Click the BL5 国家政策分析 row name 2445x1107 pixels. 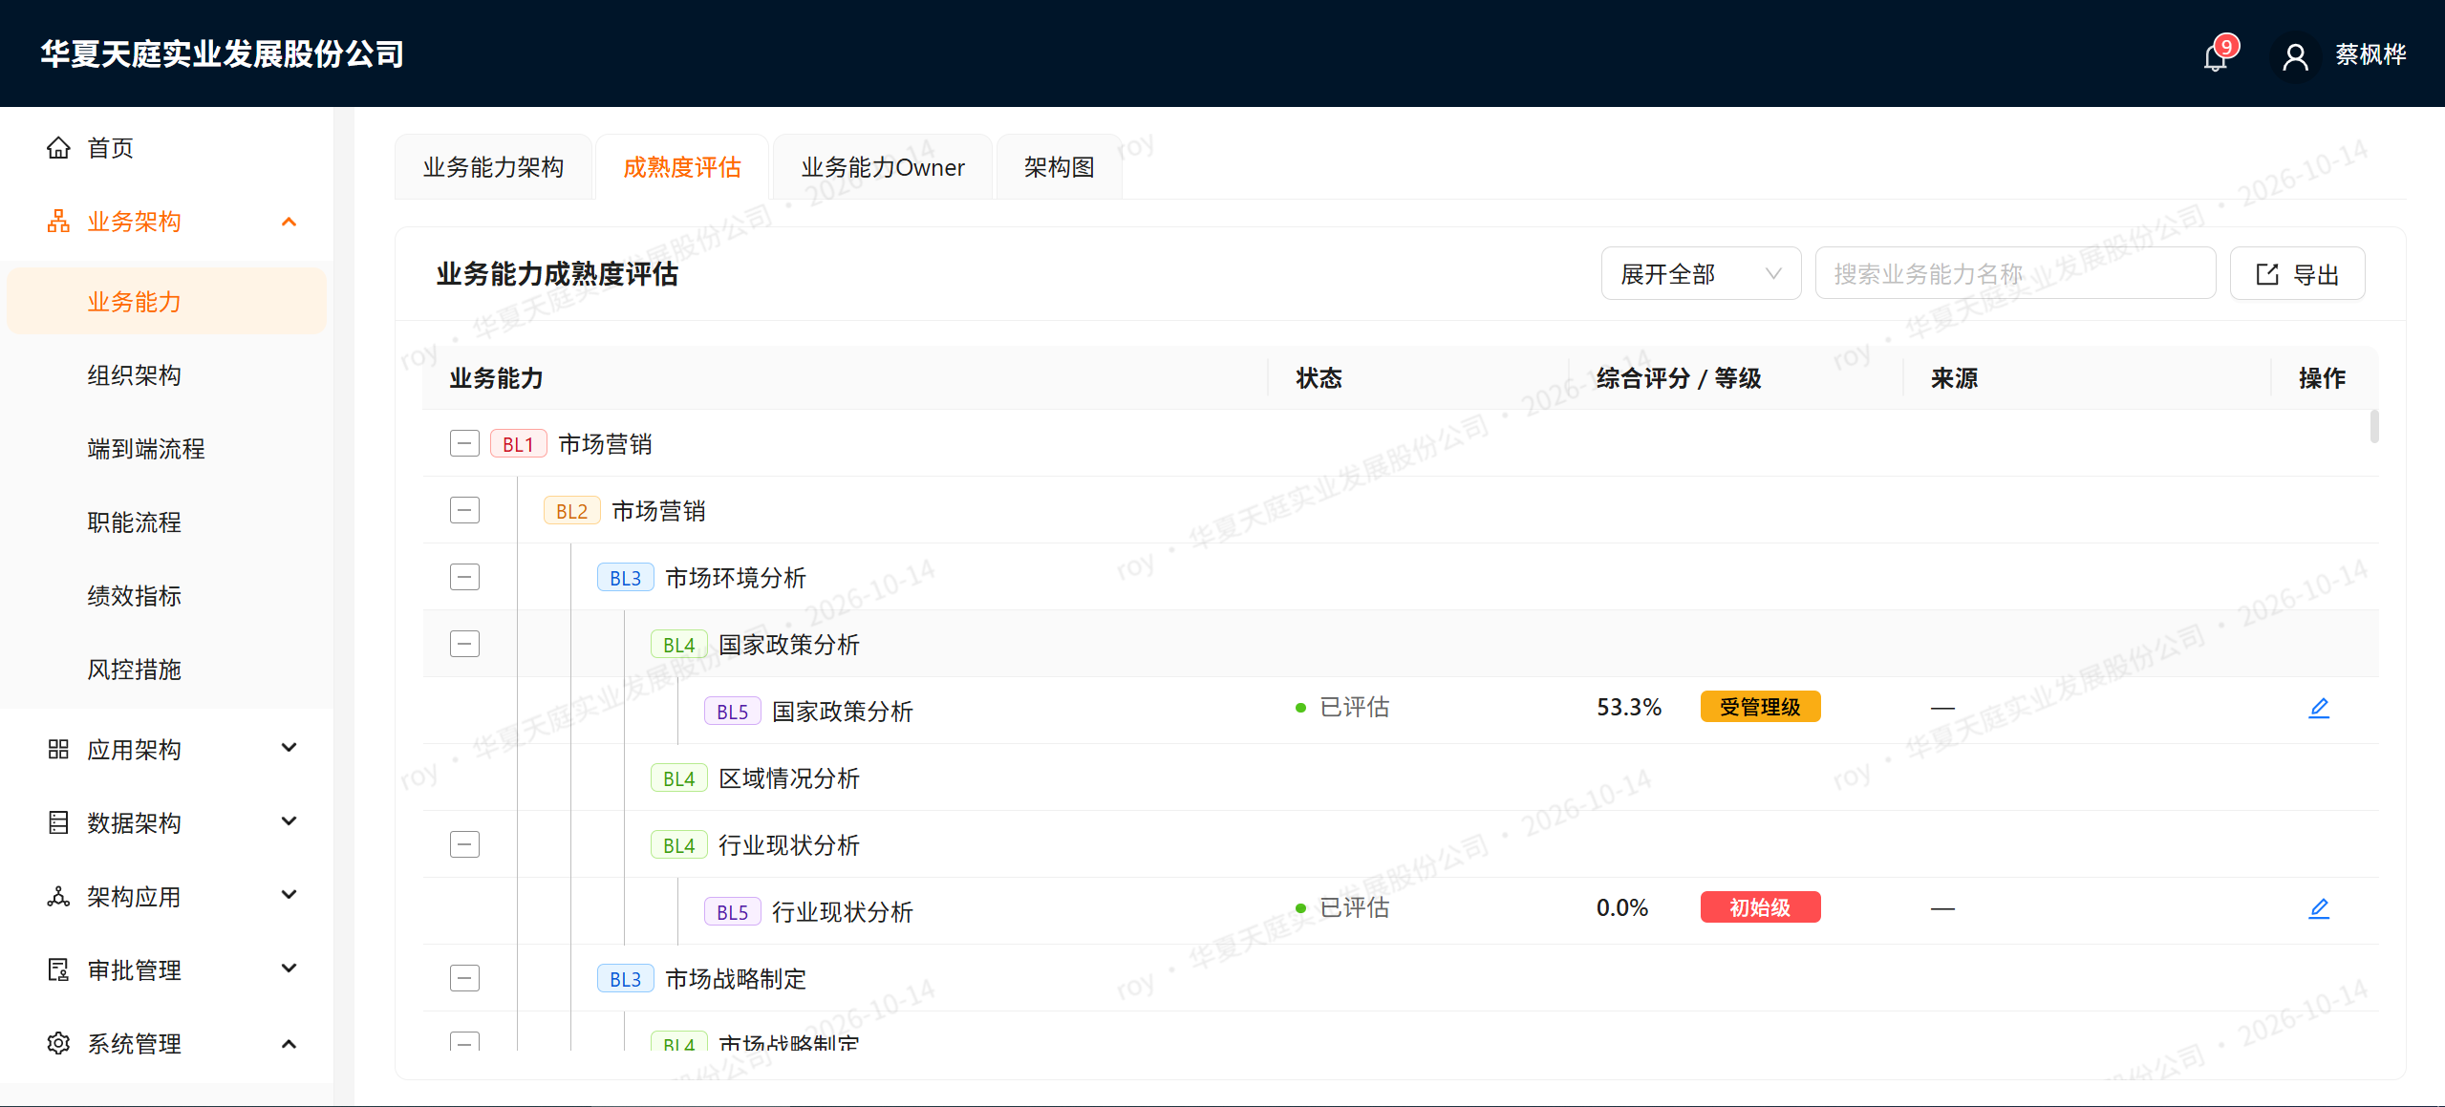point(842,712)
